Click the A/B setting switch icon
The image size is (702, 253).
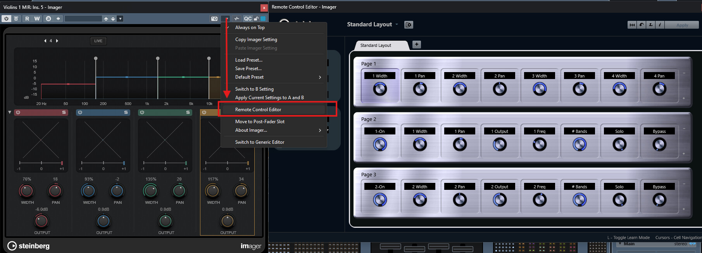click(48, 19)
